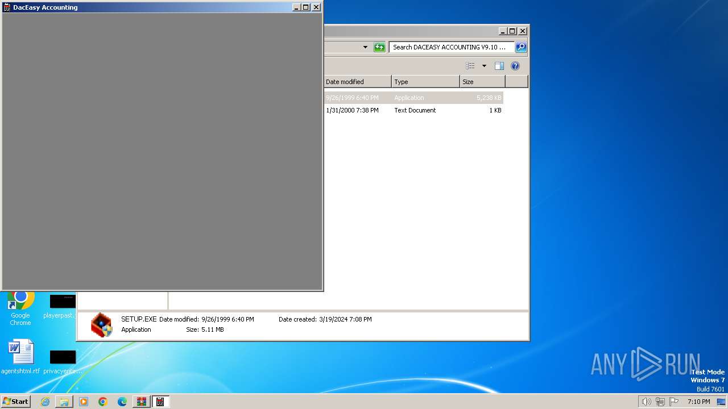This screenshot has width=728, height=409.
Task: Expand the address bar history dropdown
Action: pyautogui.click(x=365, y=47)
